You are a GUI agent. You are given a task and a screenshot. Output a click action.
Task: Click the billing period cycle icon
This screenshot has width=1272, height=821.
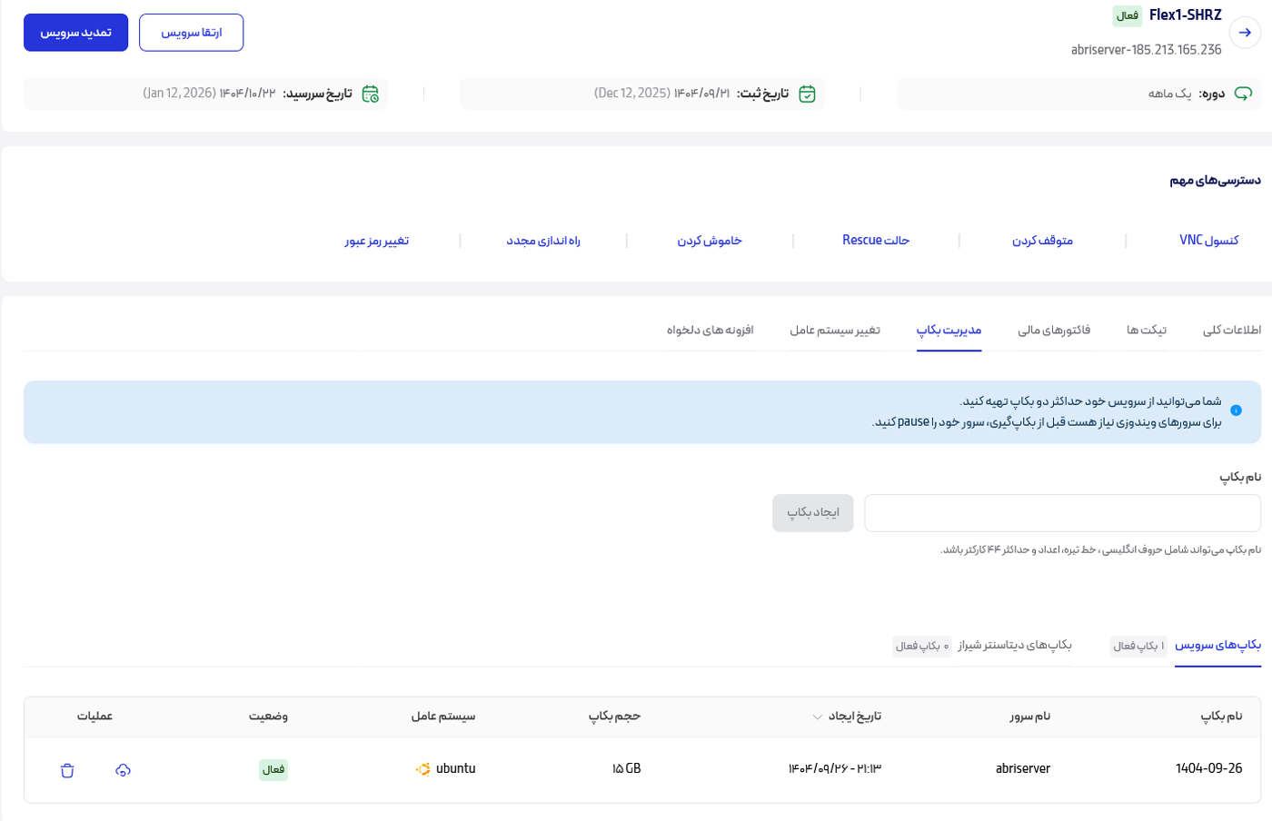point(1243,94)
